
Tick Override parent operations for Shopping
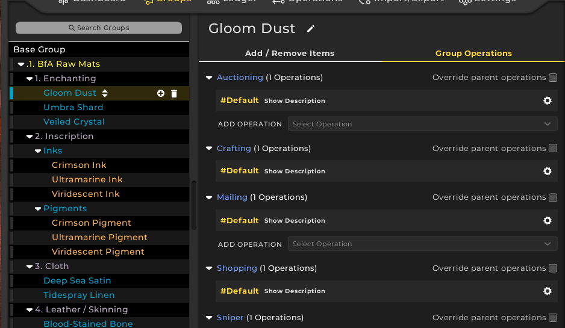click(553, 268)
